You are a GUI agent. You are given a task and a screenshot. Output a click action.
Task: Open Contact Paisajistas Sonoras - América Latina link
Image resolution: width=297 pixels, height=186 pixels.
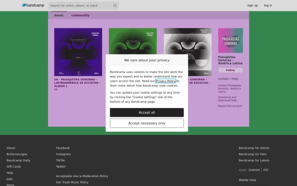click(x=230, y=88)
